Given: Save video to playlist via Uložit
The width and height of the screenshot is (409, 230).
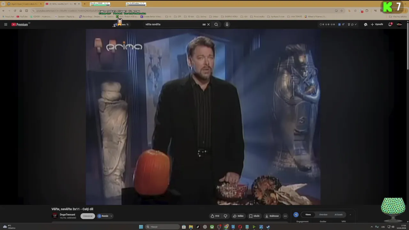Looking at the screenshot, I should pyautogui.click(x=254, y=216).
